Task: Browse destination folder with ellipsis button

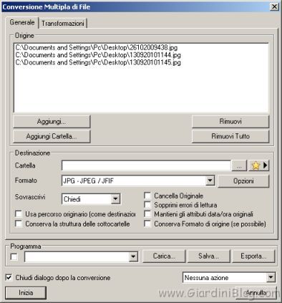Action: tap(239, 165)
